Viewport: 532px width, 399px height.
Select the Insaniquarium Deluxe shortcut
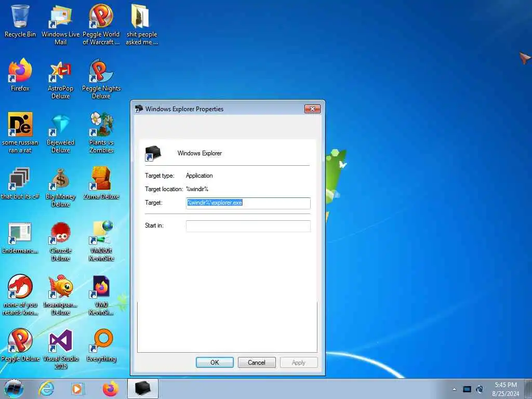(x=60, y=295)
